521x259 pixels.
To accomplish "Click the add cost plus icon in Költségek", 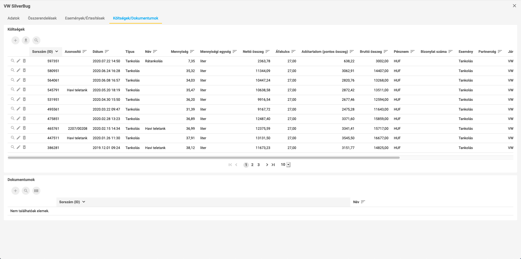I will [15, 40].
